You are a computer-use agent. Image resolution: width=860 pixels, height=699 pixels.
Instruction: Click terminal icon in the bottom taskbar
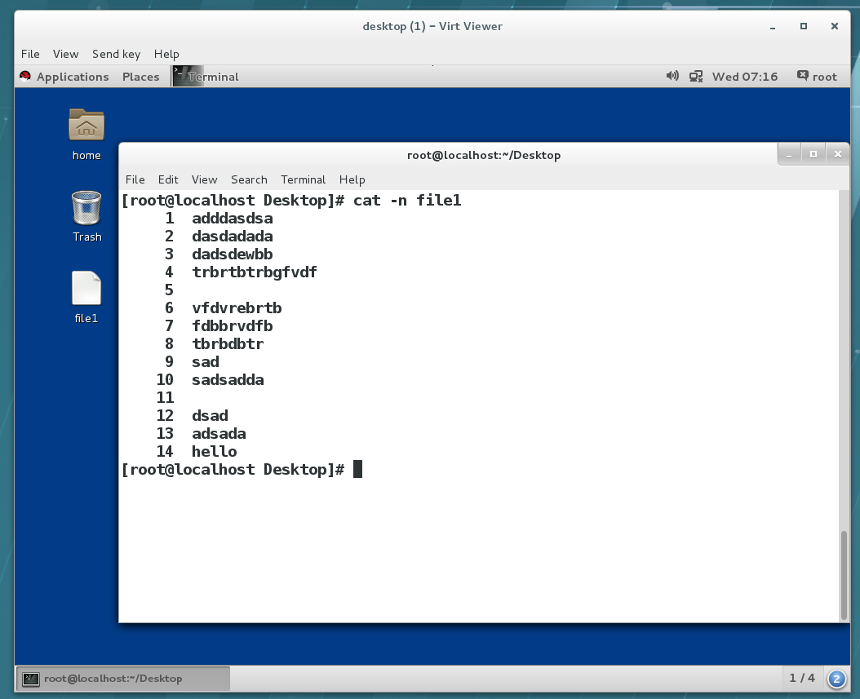point(31,679)
